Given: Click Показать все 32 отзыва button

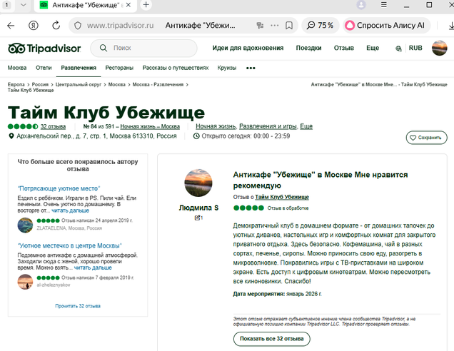Looking at the screenshot, I should [271, 339].
